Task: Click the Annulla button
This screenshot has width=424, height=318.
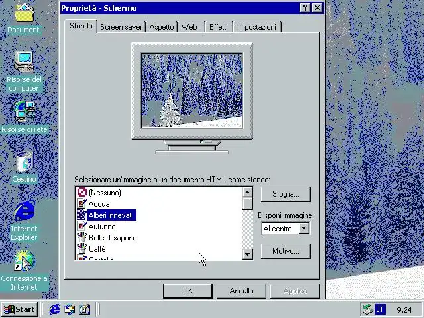Action: click(x=241, y=291)
